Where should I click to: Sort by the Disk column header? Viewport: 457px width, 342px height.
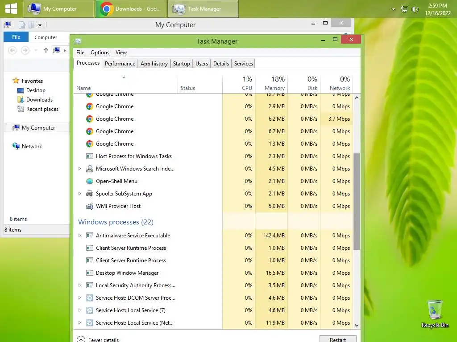(304, 84)
